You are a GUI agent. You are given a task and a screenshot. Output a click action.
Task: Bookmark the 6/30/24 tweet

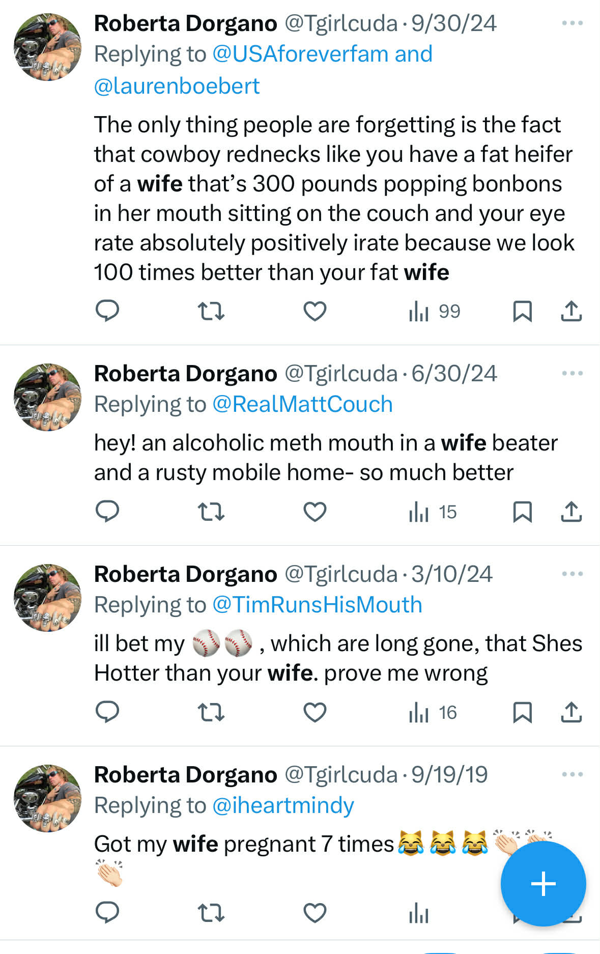(522, 512)
